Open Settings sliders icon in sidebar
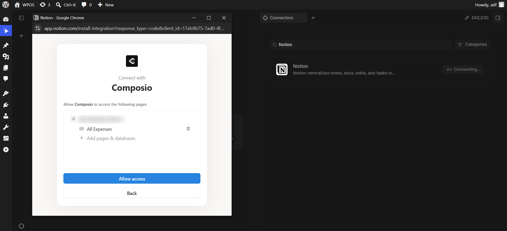The image size is (507, 231). tap(6, 138)
